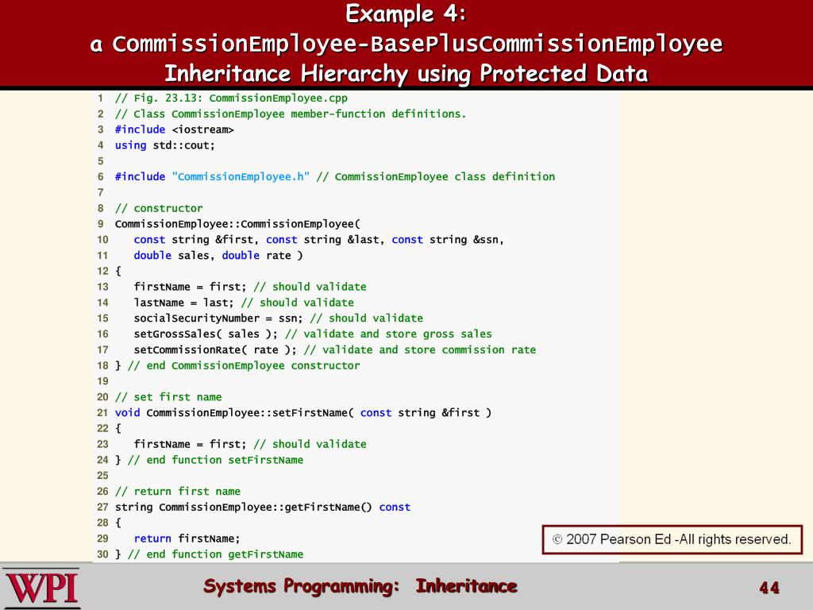Click the line "#include <iostream>"
Image resolution: width=813 pixels, height=610 pixels.
click(x=174, y=129)
